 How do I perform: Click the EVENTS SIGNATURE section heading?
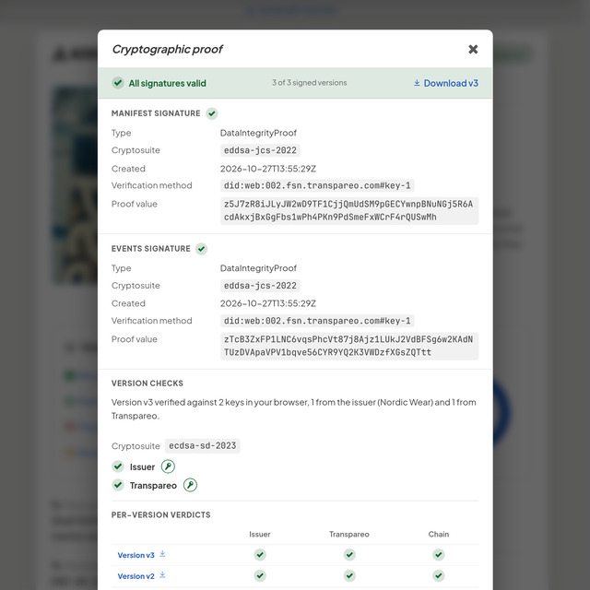[x=150, y=249]
